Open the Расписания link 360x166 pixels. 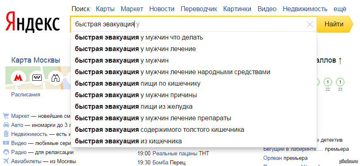point(26,95)
